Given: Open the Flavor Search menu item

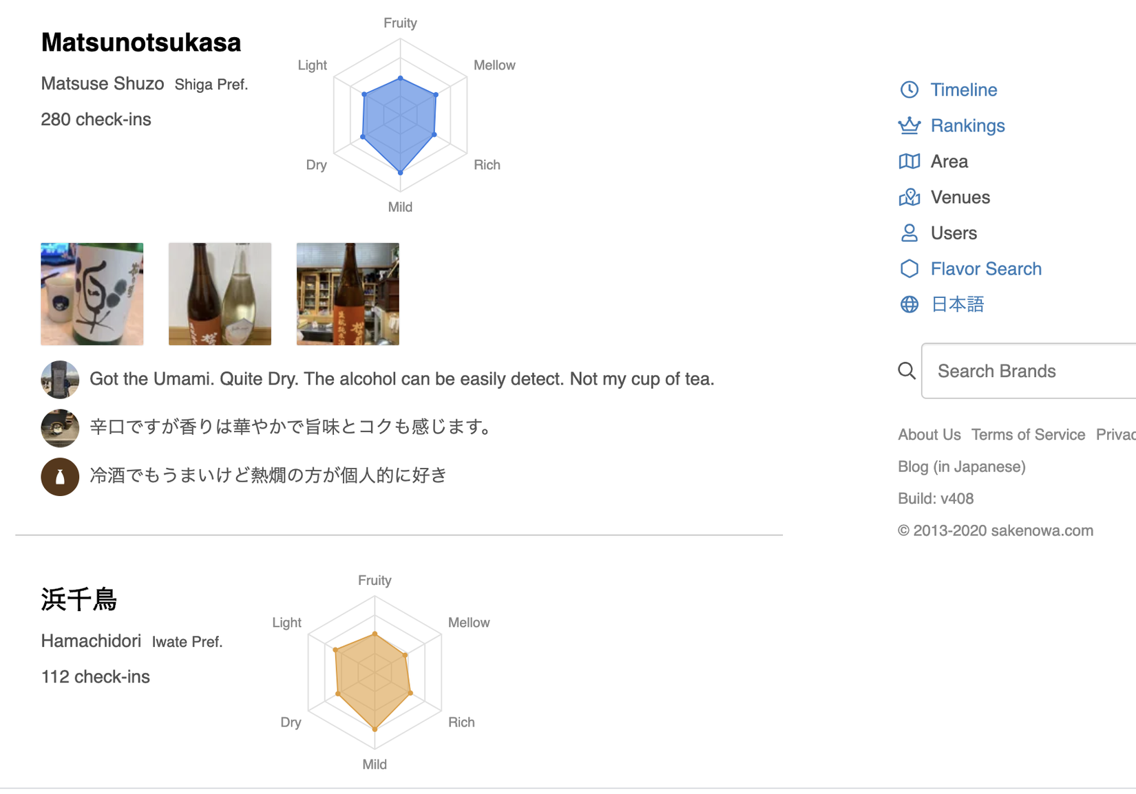Looking at the screenshot, I should [985, 269].
